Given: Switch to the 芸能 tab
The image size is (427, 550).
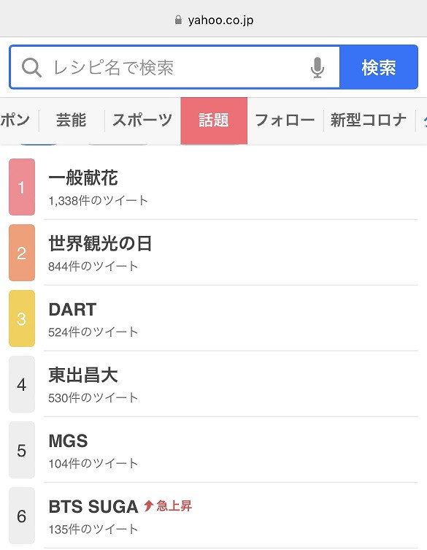Looking at the screenshot, I should (72, 121).
